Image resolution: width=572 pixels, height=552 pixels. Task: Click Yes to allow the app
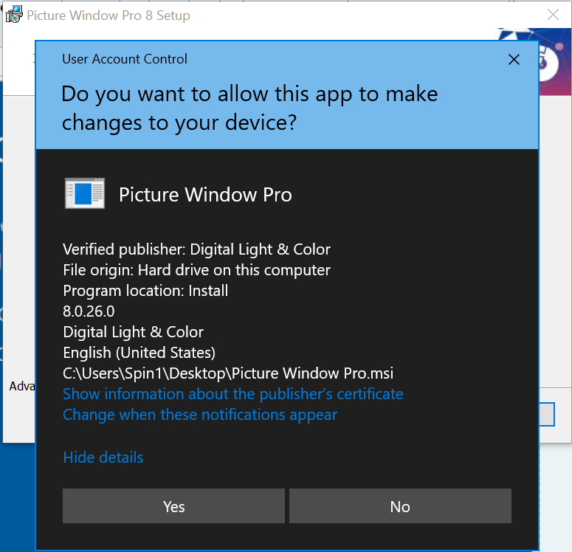point(173,506)
